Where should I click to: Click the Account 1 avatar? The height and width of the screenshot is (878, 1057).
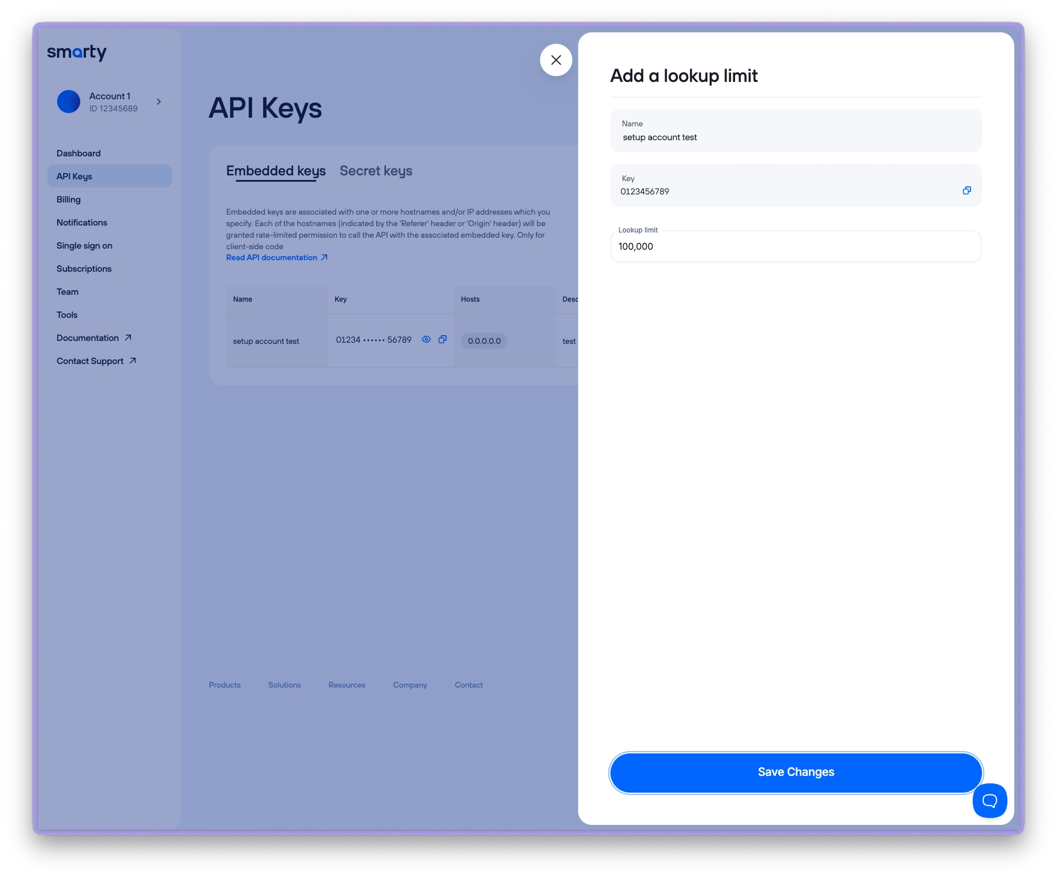(69, 102)
